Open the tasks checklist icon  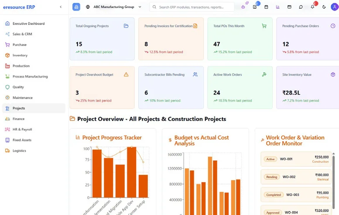(255, 7)
